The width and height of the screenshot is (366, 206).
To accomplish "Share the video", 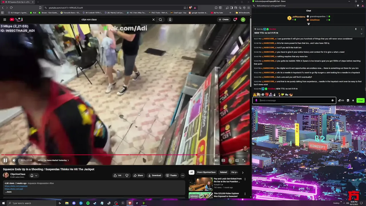I will [x=138, y=175].
